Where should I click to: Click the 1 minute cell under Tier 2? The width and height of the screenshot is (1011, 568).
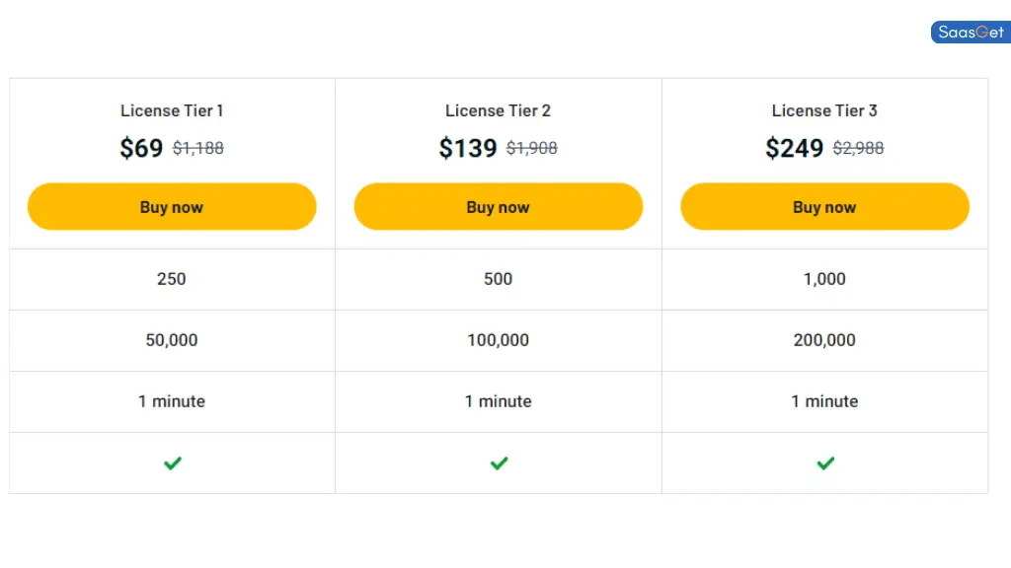tap(499, 401)
